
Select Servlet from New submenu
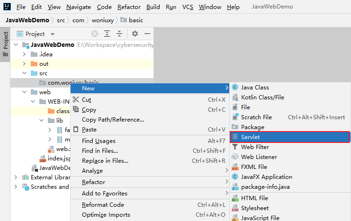click(290, 137)
